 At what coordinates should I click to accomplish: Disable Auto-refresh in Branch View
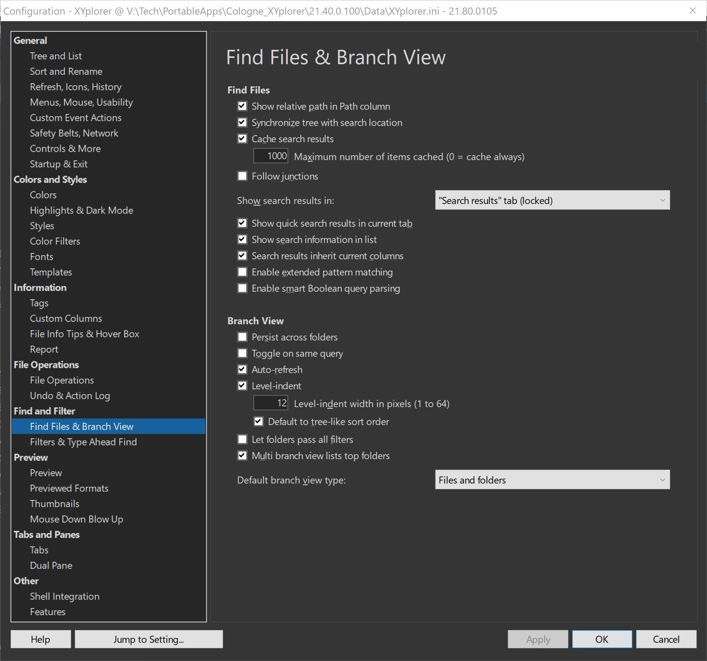tap(242, 369)
